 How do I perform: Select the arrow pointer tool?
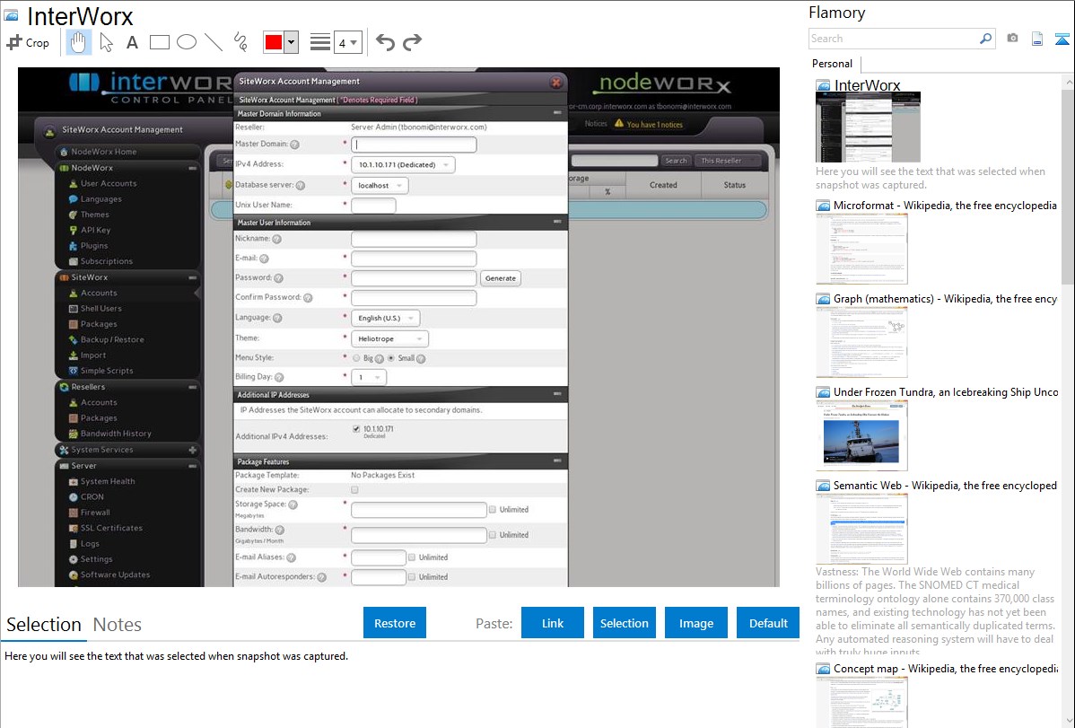point(106,42)
